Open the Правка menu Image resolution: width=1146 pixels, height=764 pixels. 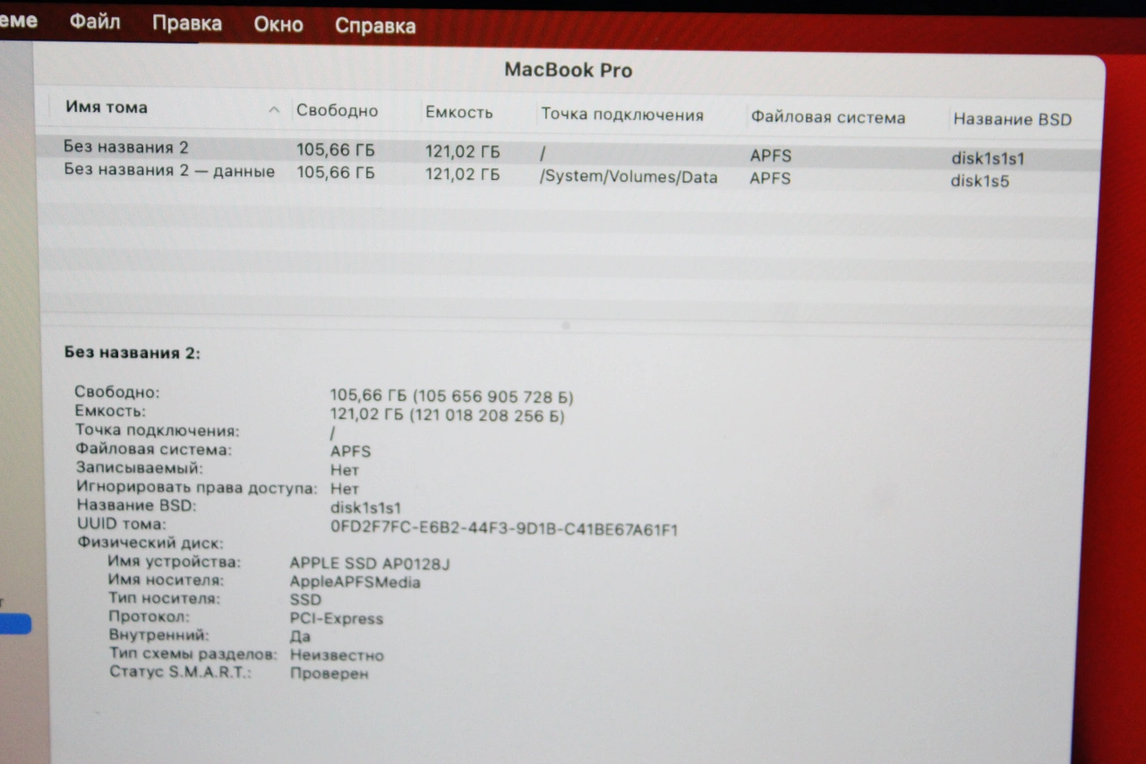[186, 24]
